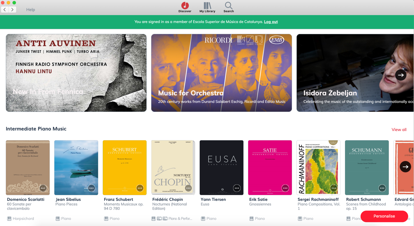
Task: Select composer name Domenico Scarlatti
Action: (25, 200)
